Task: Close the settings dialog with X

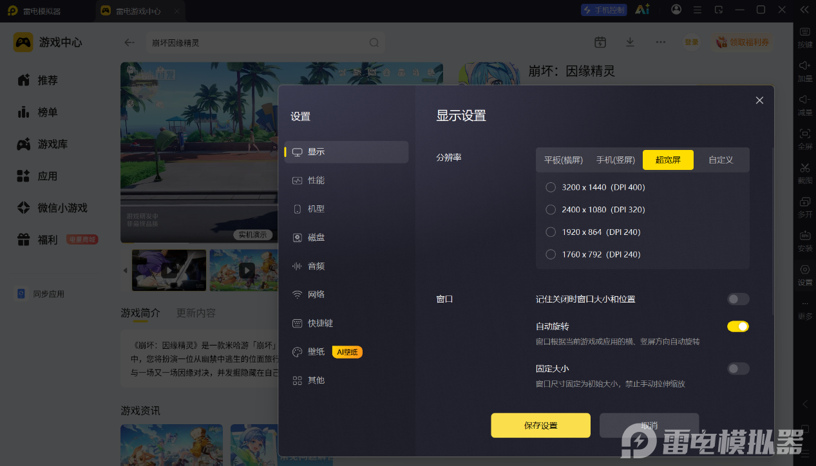Action: point(759,100)
